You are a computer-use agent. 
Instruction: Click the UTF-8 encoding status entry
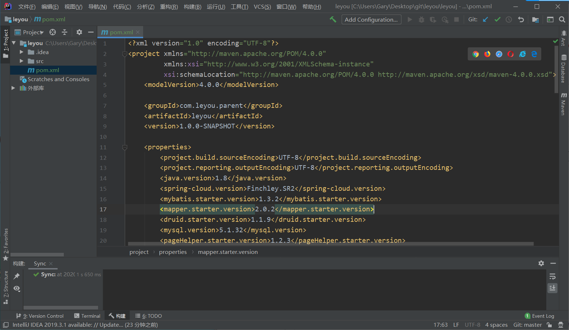coord(472,325)
